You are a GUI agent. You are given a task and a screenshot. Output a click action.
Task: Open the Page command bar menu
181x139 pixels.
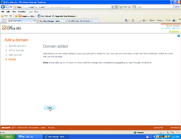coord(152,20)
